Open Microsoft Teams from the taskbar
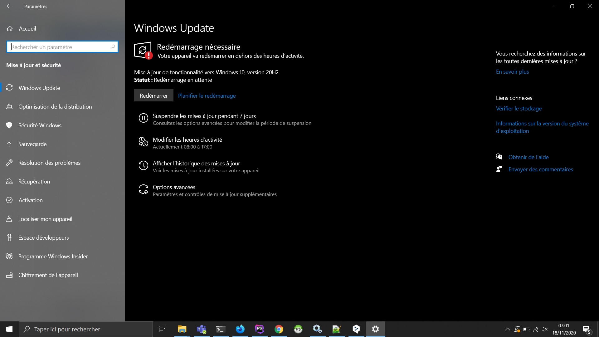599x337 pixels. pyautogui.click(x=201, y=329)
